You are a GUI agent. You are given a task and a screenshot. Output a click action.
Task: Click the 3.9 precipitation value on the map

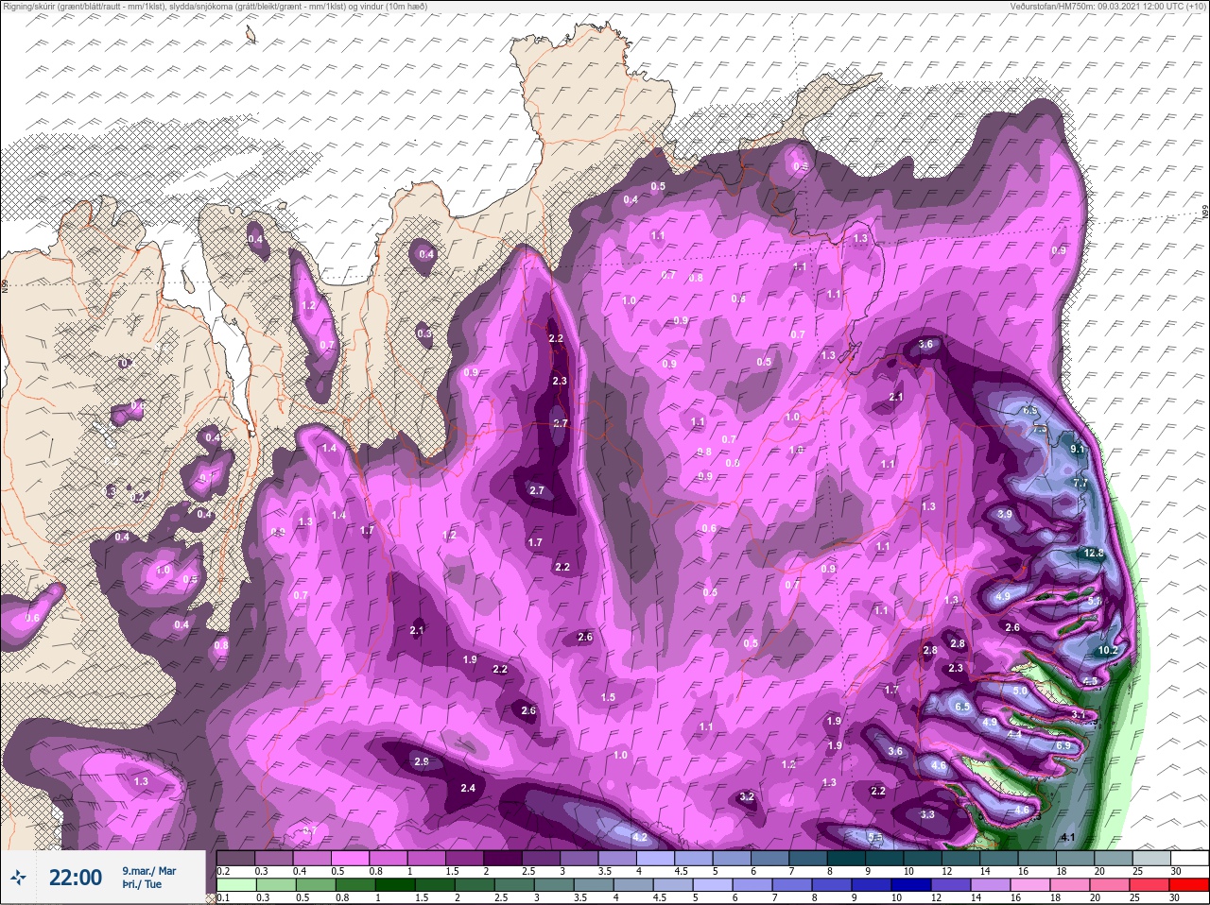[1005, 514]
